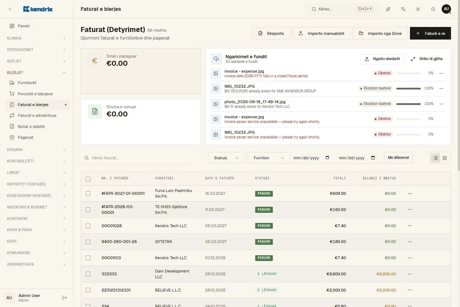Open the global Kërko search box

pos(343,9)
